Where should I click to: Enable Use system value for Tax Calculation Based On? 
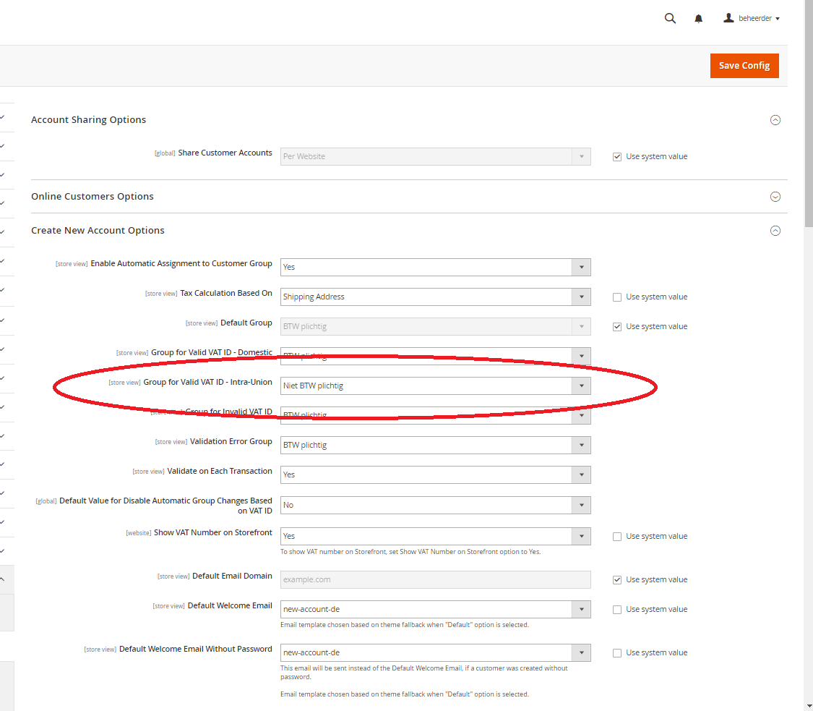click(617, 297)
